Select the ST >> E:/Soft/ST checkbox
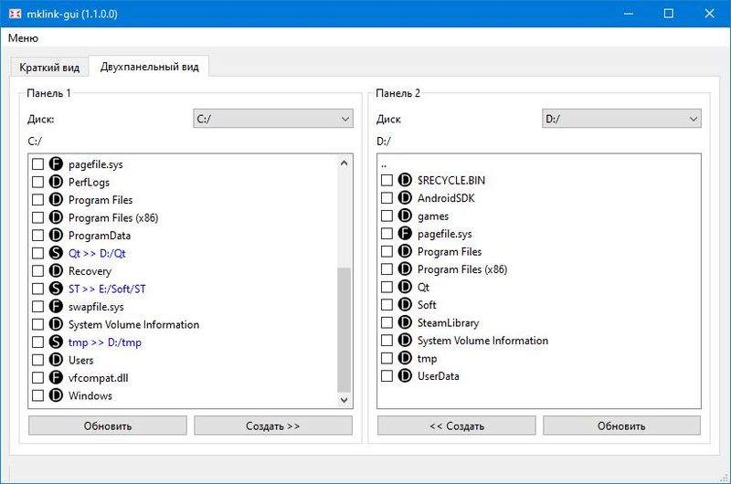Image resolution: width=731 pixels, height=484 pixels. (37, 289)
